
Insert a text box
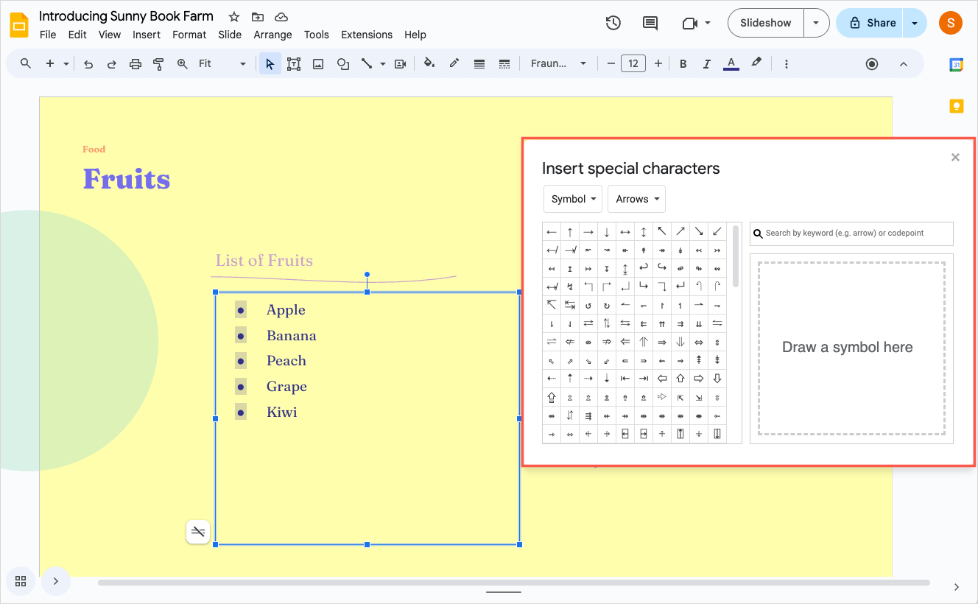point(294,64)
